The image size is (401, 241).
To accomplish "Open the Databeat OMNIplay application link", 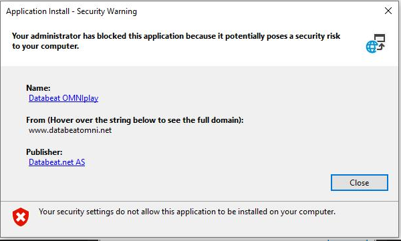I will pos(63,98).
